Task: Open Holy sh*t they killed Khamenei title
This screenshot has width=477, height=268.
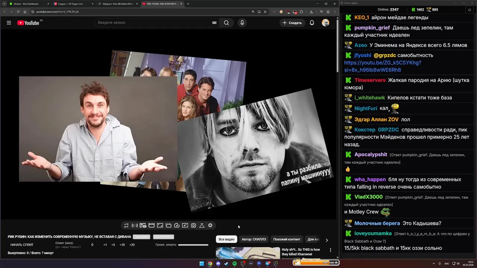Action: point(301,252)
